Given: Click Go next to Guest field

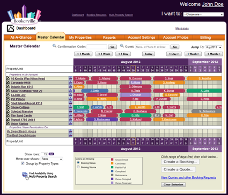Looking at the screenshot, I should [x=175, y=47].
